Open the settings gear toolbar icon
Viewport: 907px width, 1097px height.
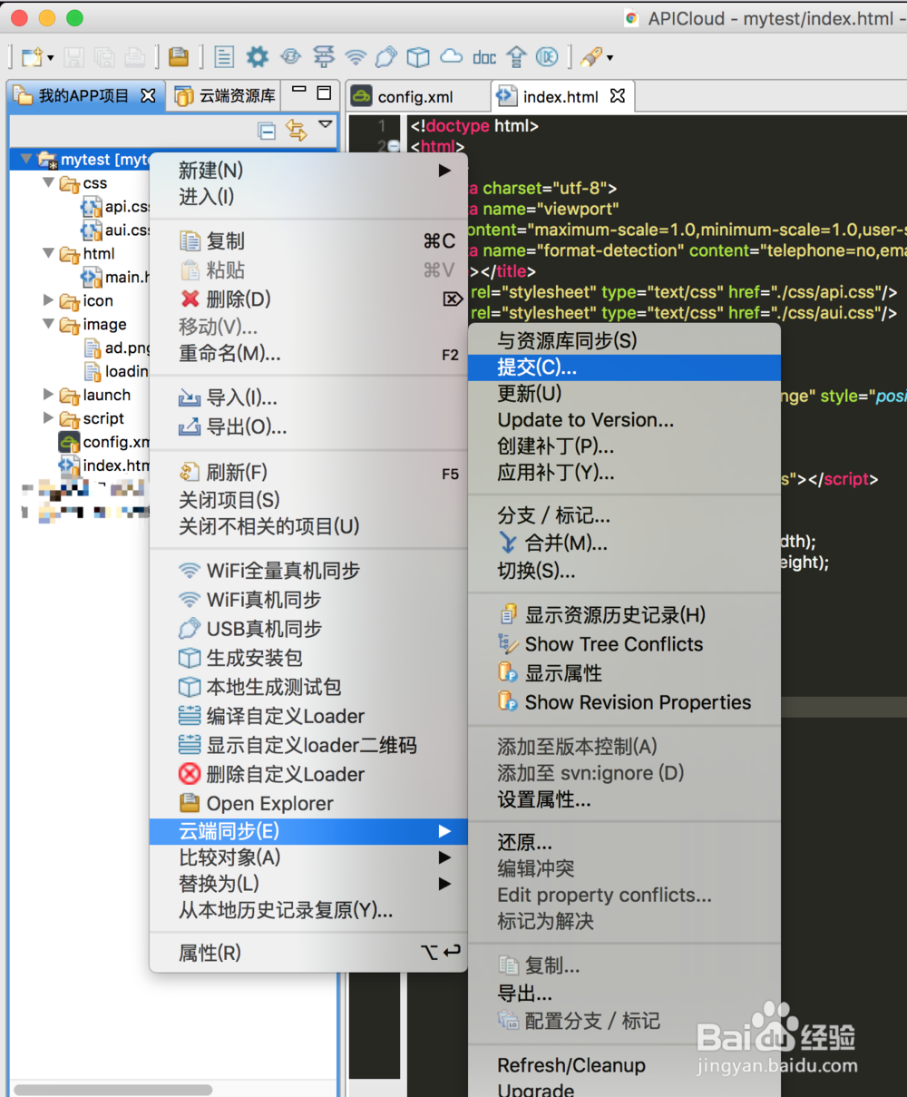(x=258, y=57)
